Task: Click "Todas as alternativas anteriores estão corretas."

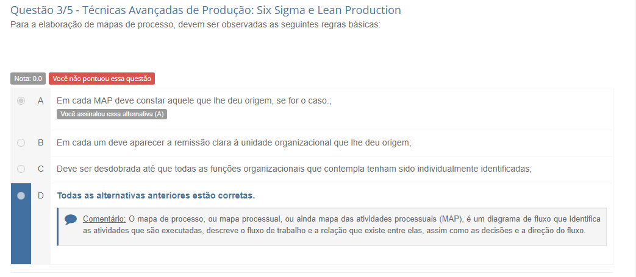Action: pyautogui.click(x=155, y=195)
